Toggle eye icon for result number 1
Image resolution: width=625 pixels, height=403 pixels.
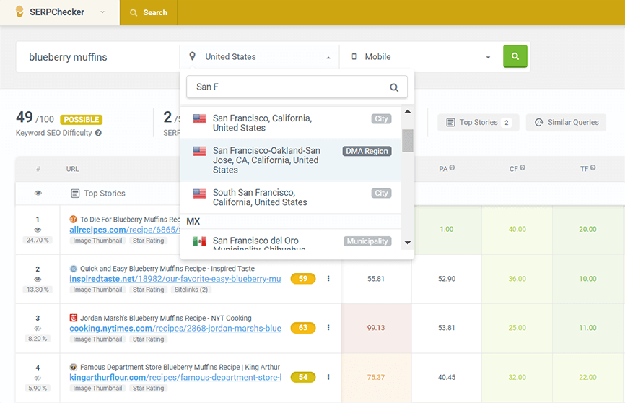click(x=38, y=229)
